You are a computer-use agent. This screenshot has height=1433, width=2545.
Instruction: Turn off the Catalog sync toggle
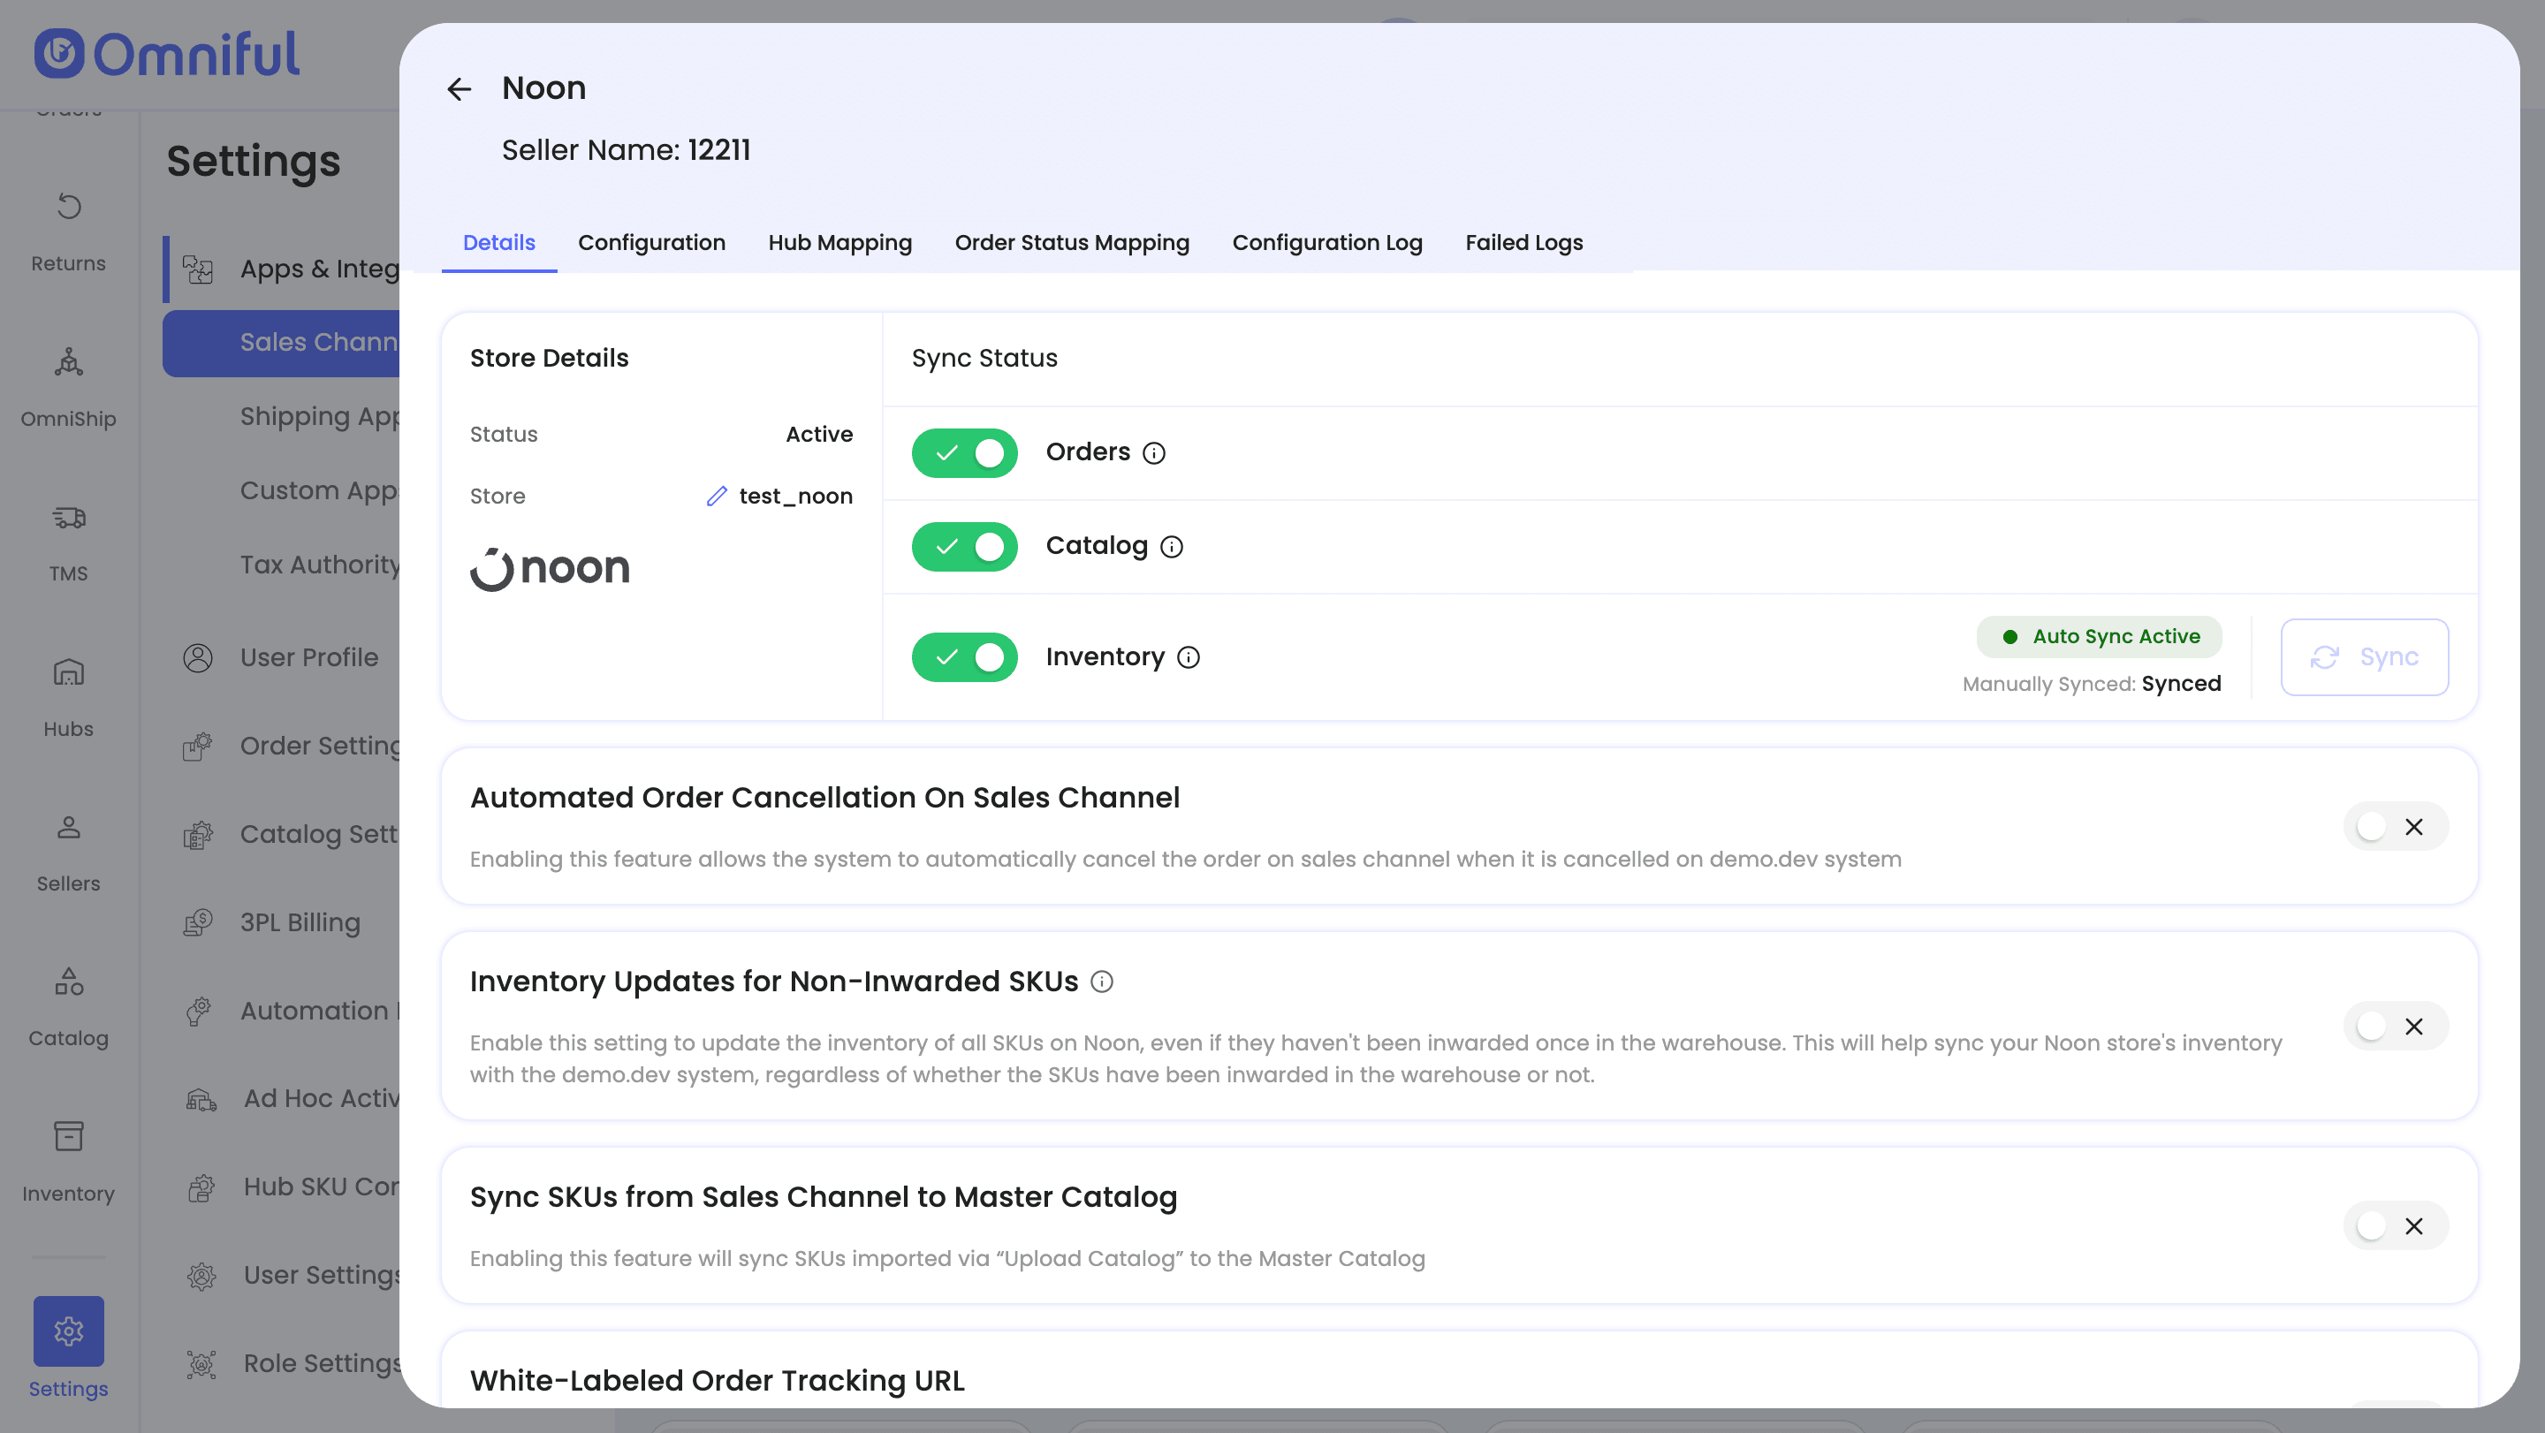(x=964, y=547)
